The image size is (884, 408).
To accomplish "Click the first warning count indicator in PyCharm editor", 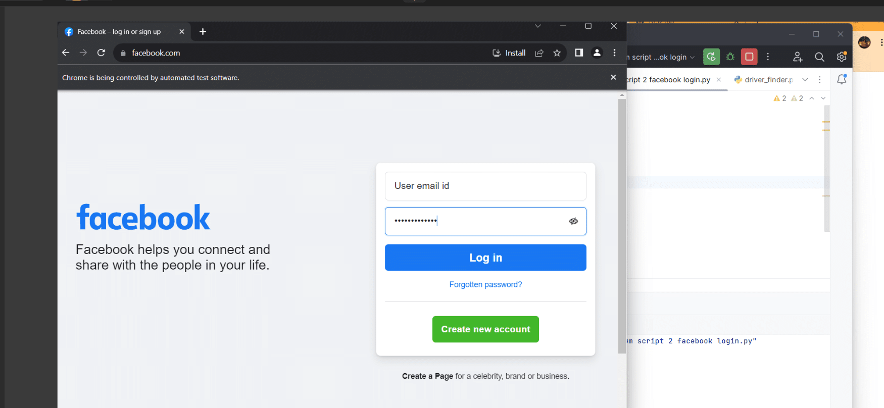I will click(780, 98).
